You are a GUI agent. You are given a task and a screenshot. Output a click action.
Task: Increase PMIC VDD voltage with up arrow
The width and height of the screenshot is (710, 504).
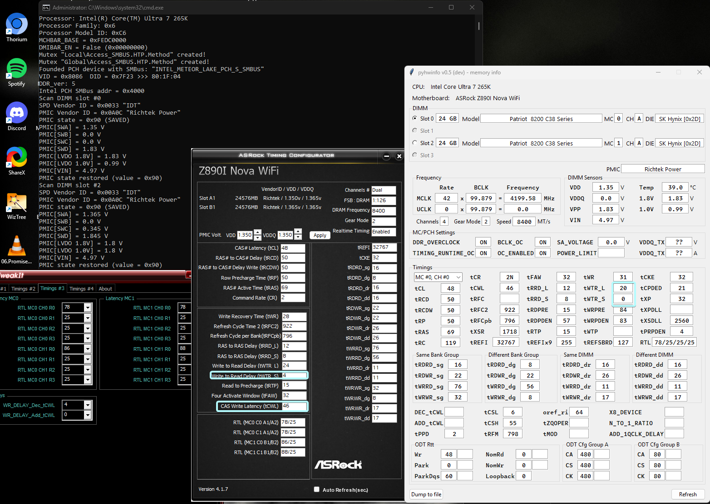click(x=257, y=232)
